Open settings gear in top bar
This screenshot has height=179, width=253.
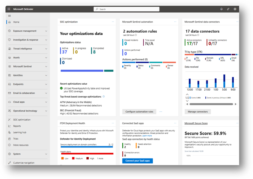[235, 9]
